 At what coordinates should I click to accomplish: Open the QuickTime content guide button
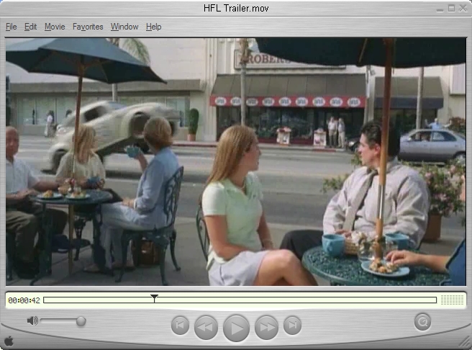(x=422, y=322)
